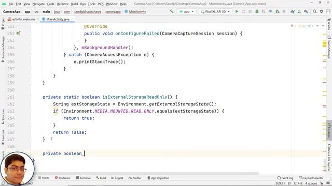
Task: Click the LF line separator status entry
Action: [x=289, y=183]
